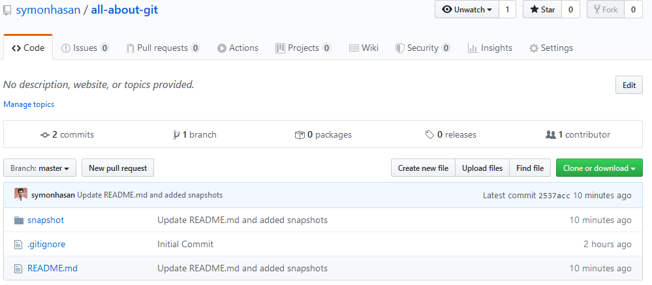Screen dimensions: 652x285
Task: Open the symonhasan profile link
Action: coord(48,10)
